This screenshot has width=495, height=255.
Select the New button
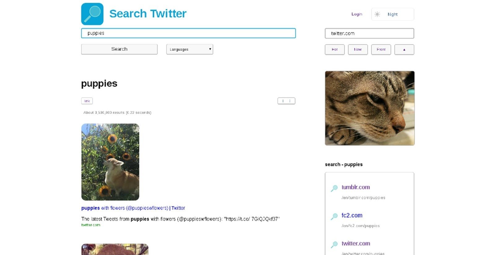tap(358, 50)
